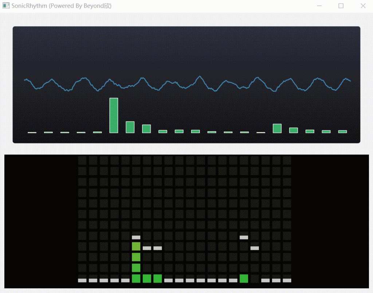
Task: Click the rightmost green spectrum bar
Action: pos(342,131)
